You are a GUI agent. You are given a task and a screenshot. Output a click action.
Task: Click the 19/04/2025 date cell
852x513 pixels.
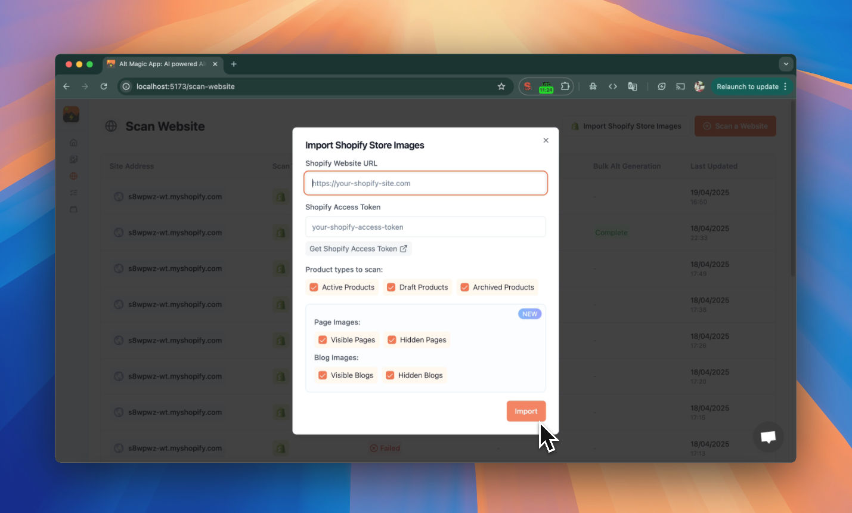710,197
